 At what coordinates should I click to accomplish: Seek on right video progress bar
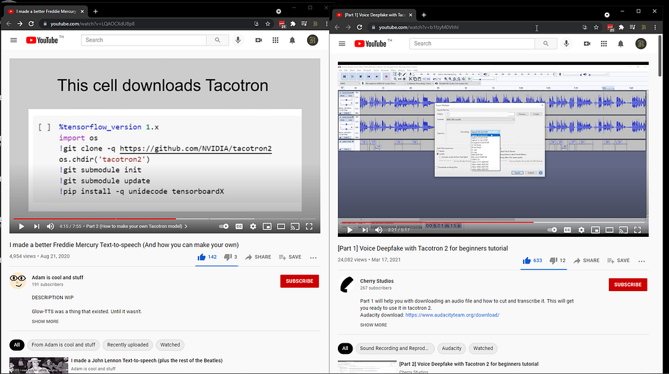point(493,222)
